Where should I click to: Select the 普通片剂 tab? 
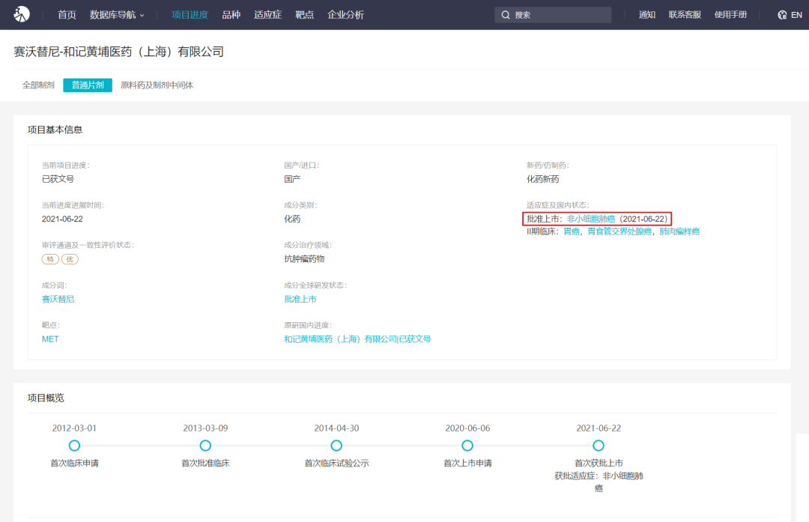click(x=88, y=85)
